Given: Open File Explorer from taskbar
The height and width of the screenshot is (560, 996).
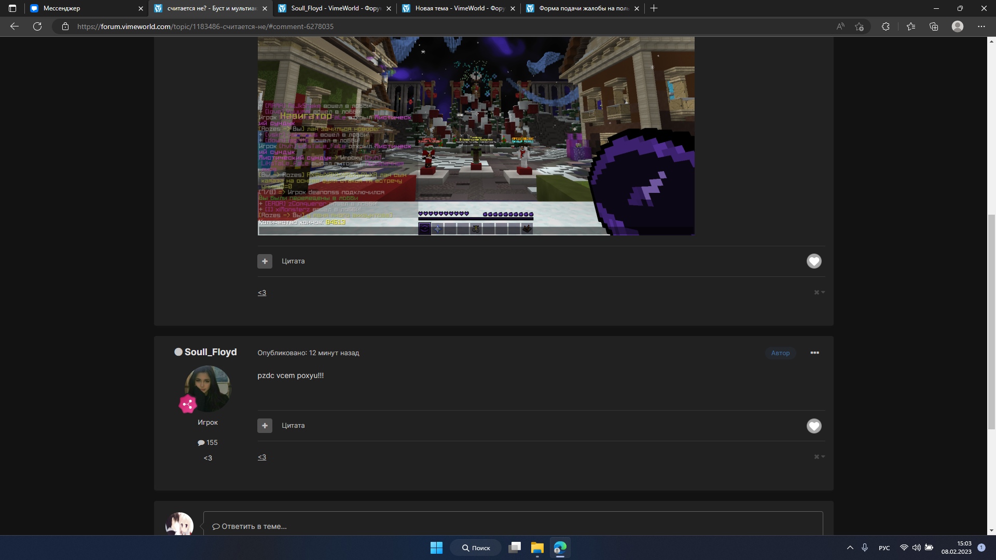Looking at the screenshot, I should (537, 548).
